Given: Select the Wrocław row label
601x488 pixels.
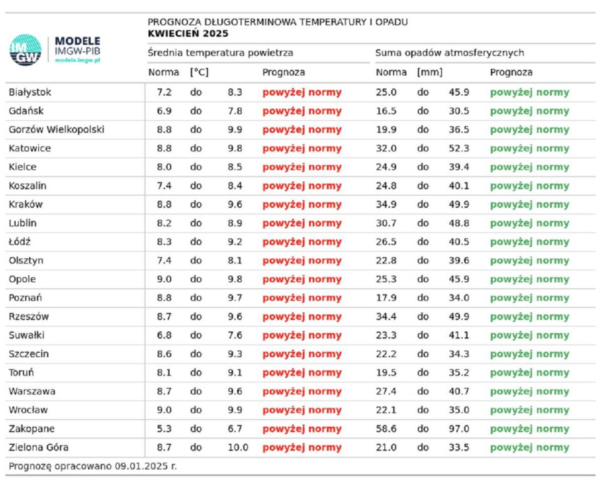Looking at the screenshot, I should pyautogui.click(x=28, y=410).
